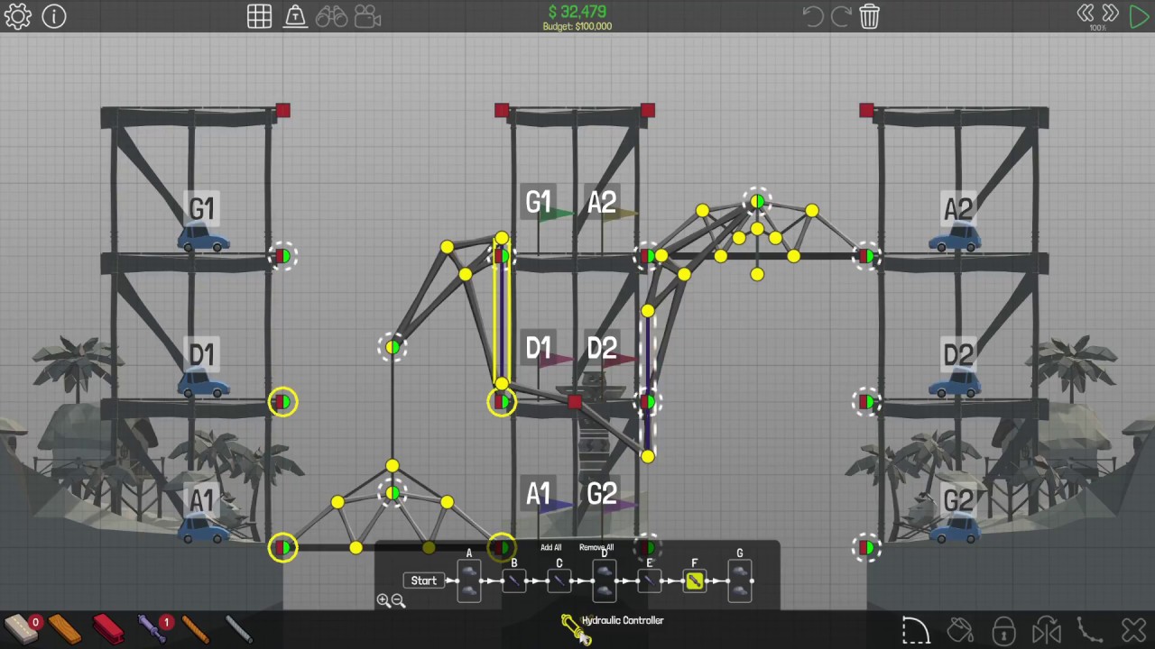
Task: Click the A2 car on right tower
Action: pos(956,239)
